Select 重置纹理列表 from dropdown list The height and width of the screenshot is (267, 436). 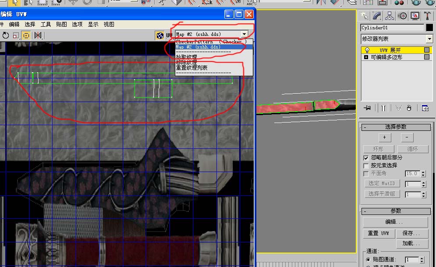point(191,67)
